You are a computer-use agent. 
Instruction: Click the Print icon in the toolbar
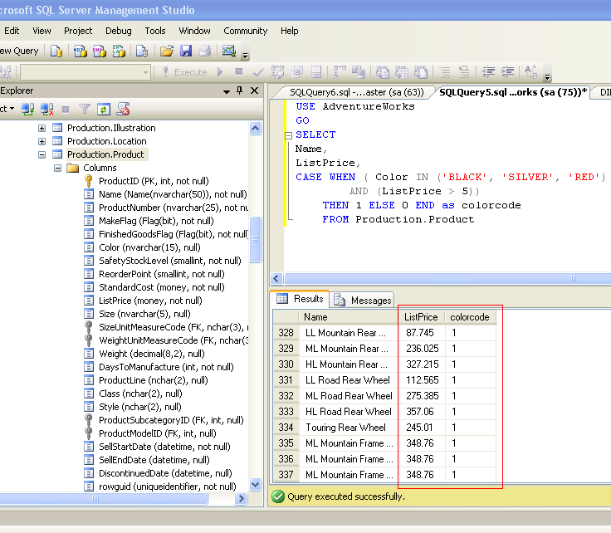(203, 51)
